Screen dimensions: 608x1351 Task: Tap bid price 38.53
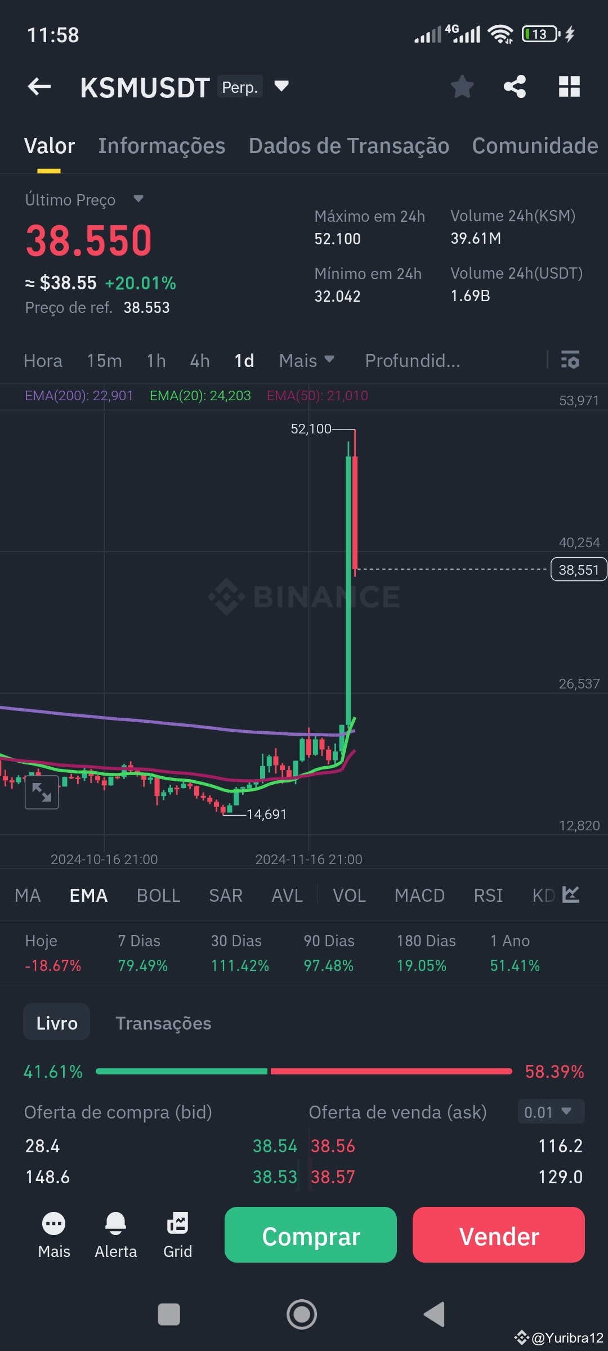(275, 1176)
